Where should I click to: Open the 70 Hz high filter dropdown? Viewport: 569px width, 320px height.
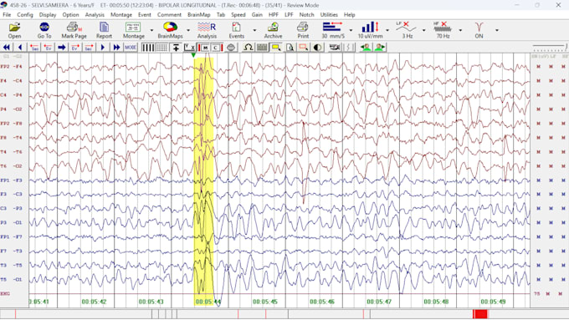coord(460,30)
